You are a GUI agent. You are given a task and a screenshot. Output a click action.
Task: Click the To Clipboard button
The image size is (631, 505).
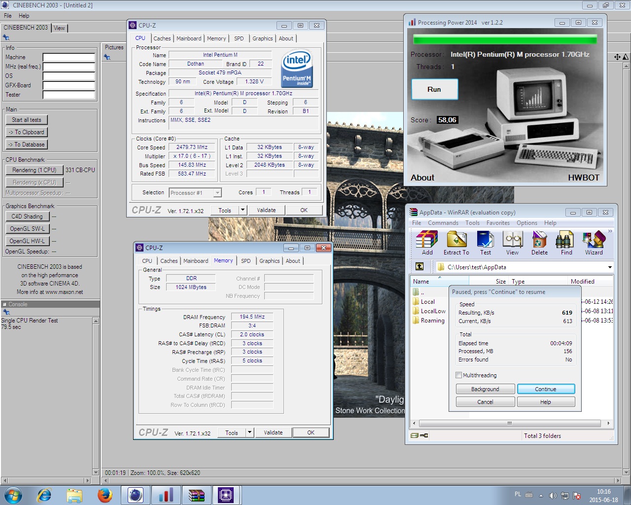point(27,132)
